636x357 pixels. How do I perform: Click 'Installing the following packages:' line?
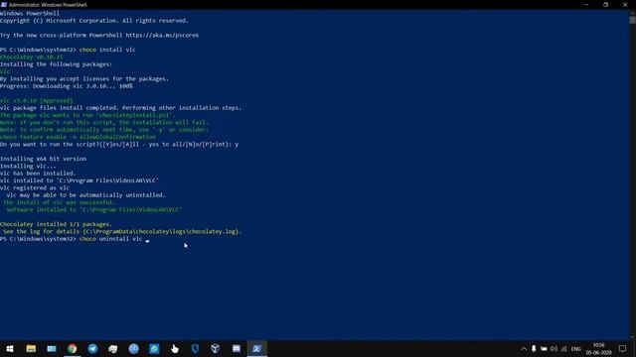coord(56,63)
